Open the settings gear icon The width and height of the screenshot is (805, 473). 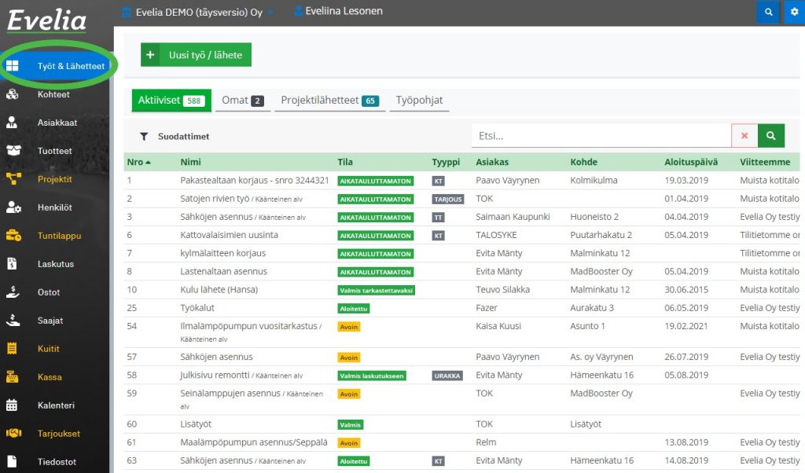click(794, 12)
